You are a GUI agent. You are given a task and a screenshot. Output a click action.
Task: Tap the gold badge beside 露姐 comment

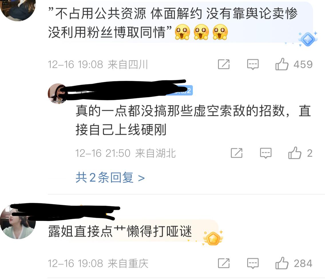tap(213, 238)
